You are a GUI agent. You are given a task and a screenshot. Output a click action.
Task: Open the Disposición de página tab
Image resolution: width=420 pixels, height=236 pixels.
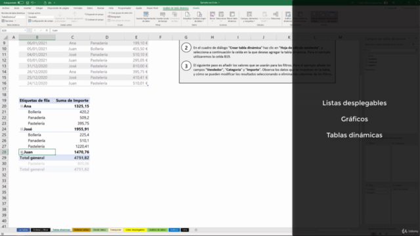click(58, 9)
